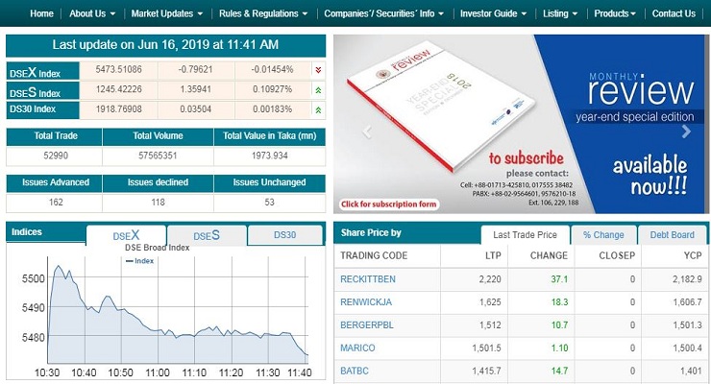This screenshot has height=384, width=711.
Task: Click the DS30 green up-arrow indicator
Action: point(318,109)
